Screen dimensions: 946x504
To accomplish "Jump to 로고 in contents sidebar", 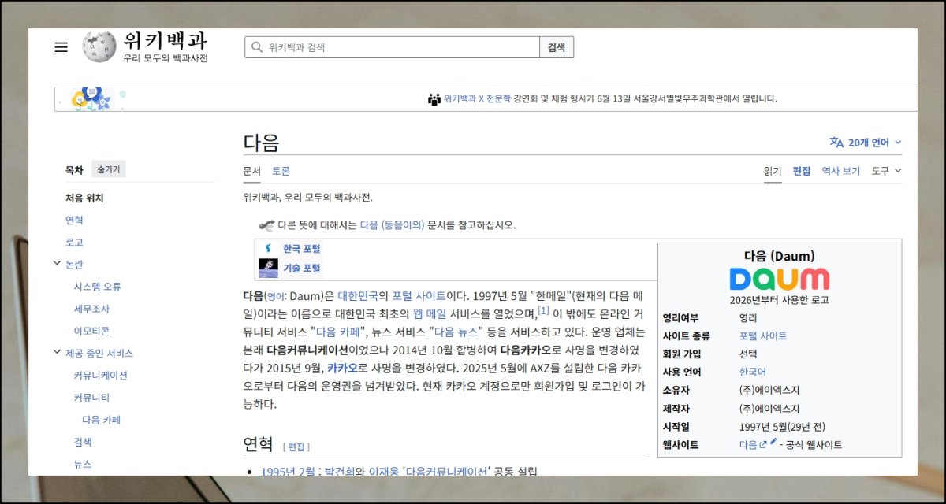I will coord(74,243).
